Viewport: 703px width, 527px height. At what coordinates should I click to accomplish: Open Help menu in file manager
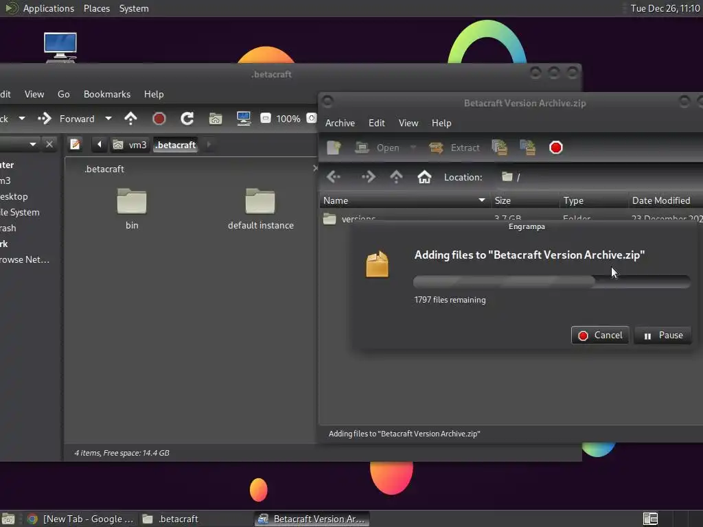(154, 94)
